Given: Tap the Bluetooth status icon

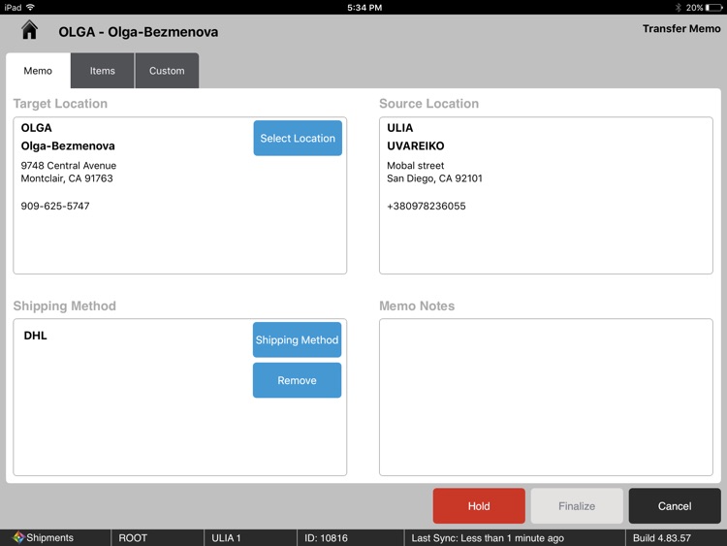Looking at the screenshot, I should (678, 8).
